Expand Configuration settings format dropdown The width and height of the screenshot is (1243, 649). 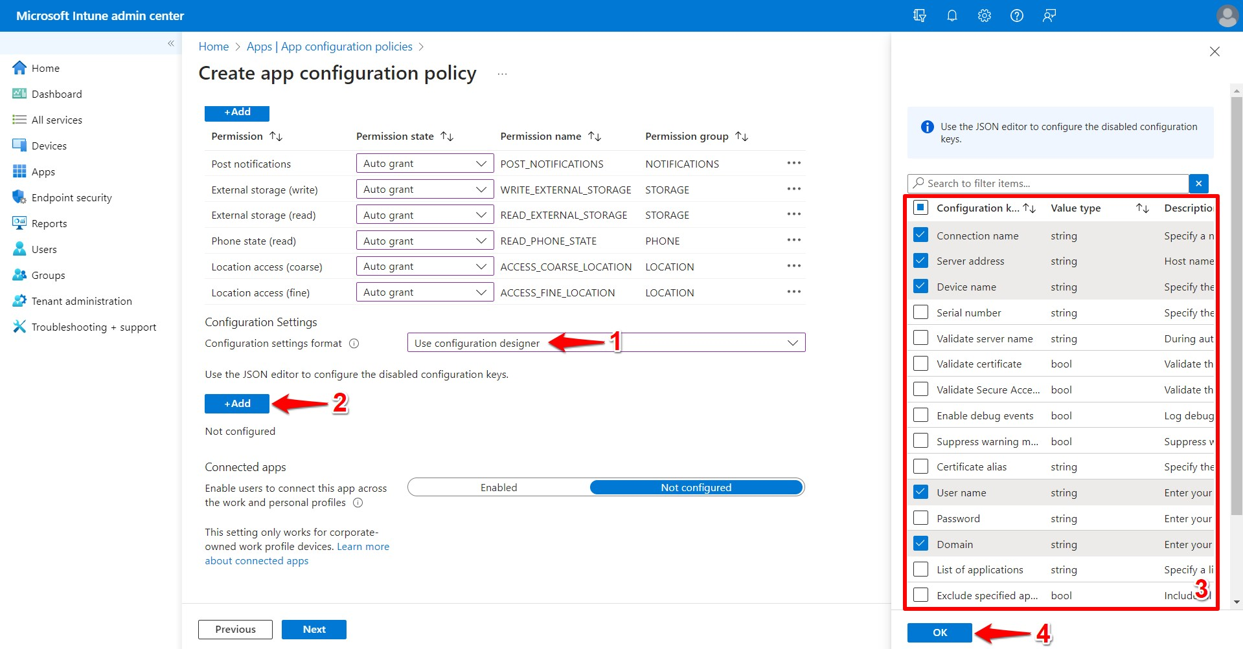606,343
